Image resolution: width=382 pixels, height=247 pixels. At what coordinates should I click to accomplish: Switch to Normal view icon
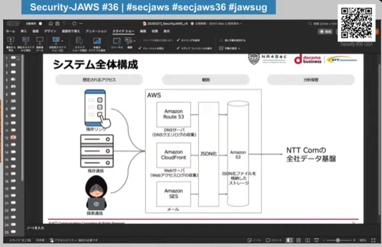(289, 240)
